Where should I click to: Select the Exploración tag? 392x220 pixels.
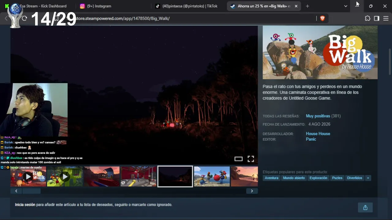(318, 178)
